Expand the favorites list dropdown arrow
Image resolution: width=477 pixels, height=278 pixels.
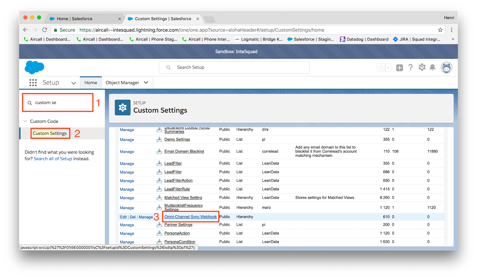388,68
